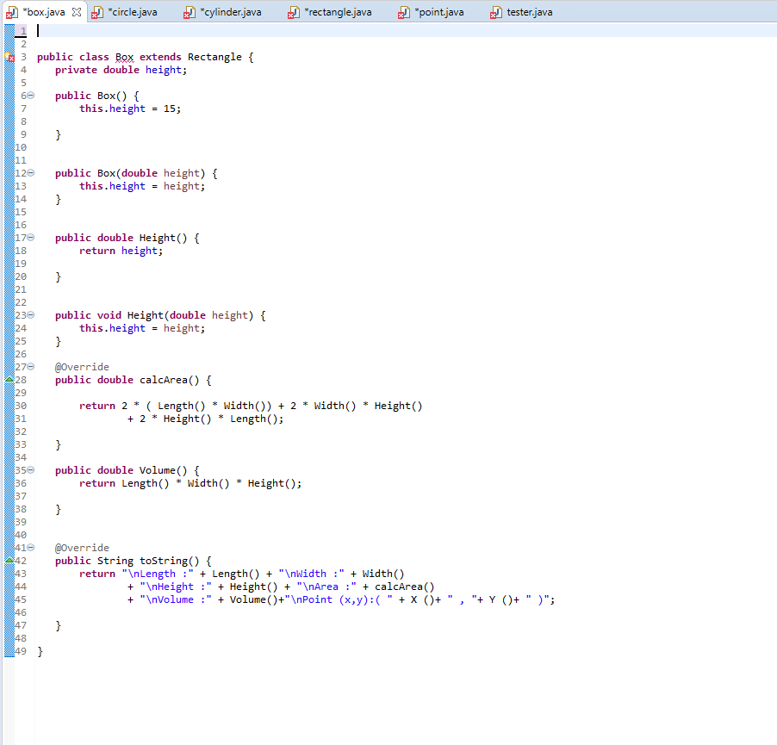The width and height of the screenshot is (777, 745).
Task: Click the error-decorated icon on circle.java tab
Action: click(x=96, y=11)
